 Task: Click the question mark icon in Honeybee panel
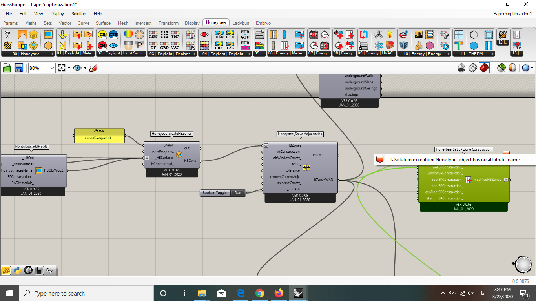pos(7,34)
